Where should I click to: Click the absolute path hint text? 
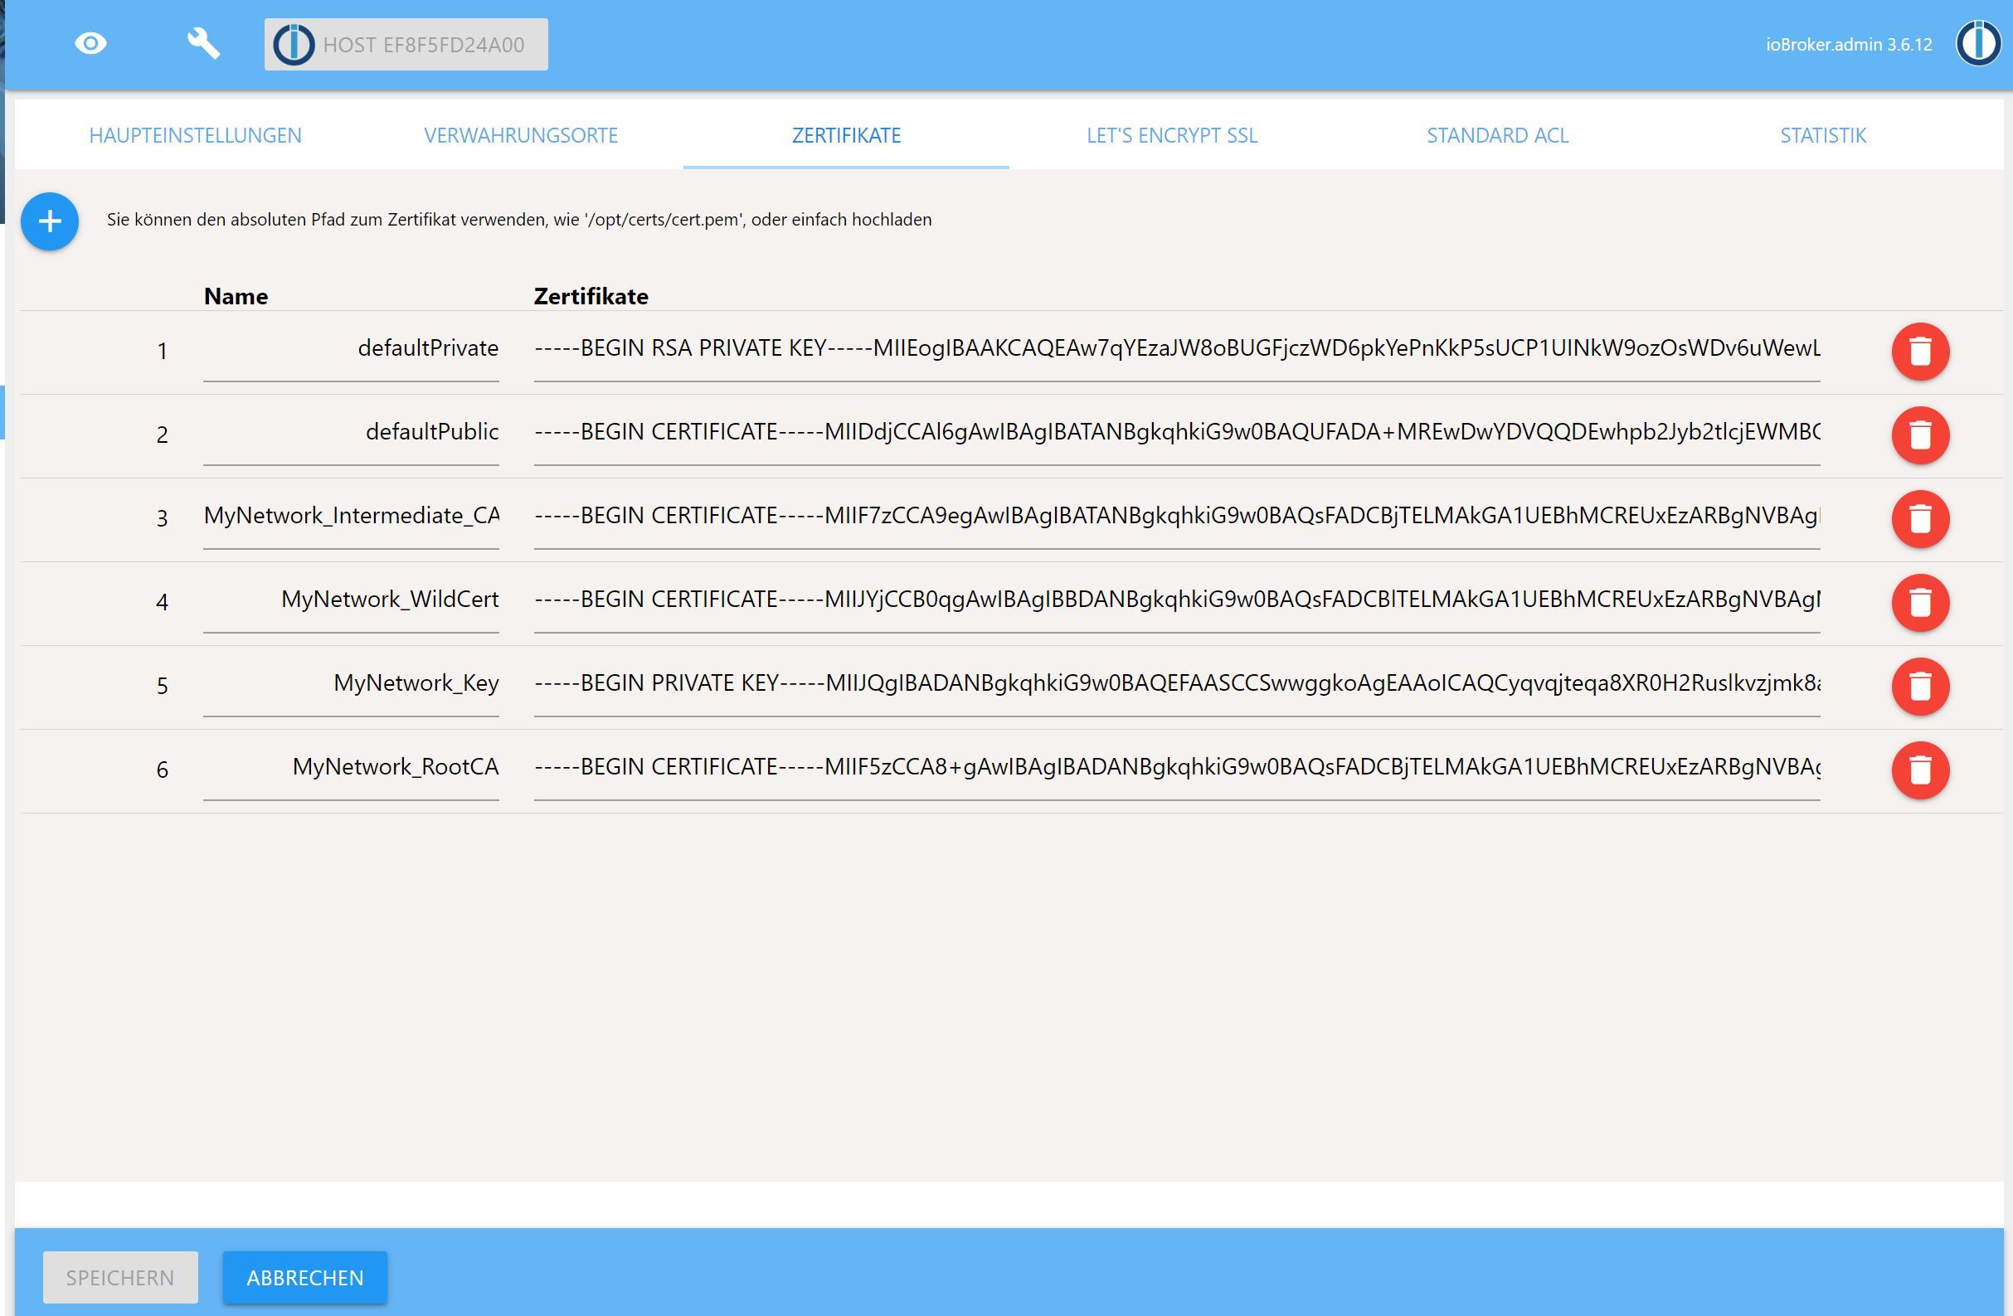pyautogui.click(x=519, y=220)
